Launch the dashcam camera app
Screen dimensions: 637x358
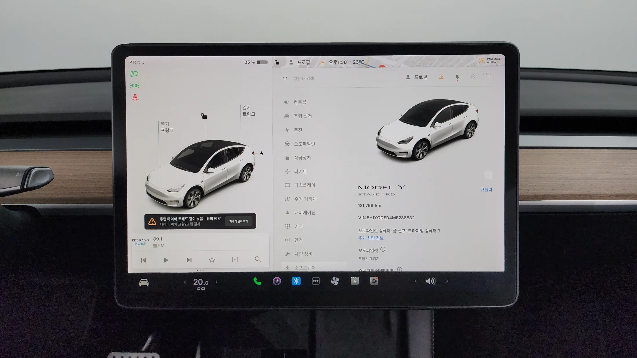click(374, 281)
